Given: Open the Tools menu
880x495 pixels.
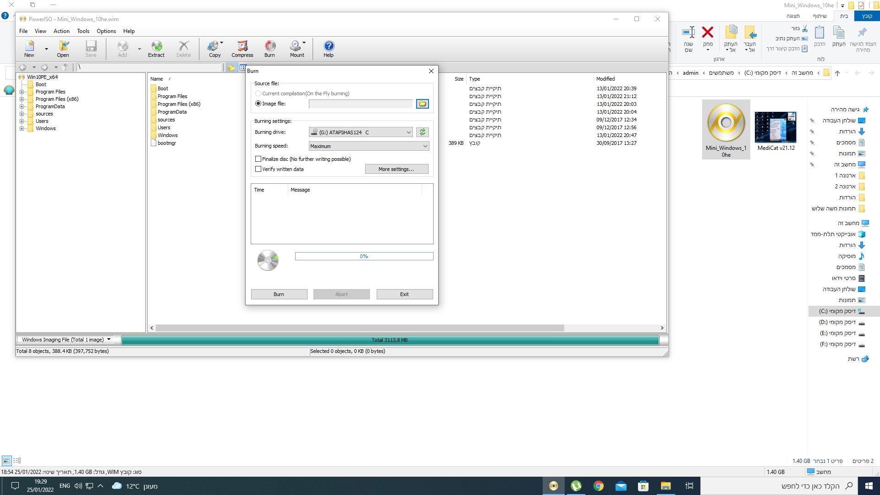Looking at the screenshot, I should click(83, 31).
